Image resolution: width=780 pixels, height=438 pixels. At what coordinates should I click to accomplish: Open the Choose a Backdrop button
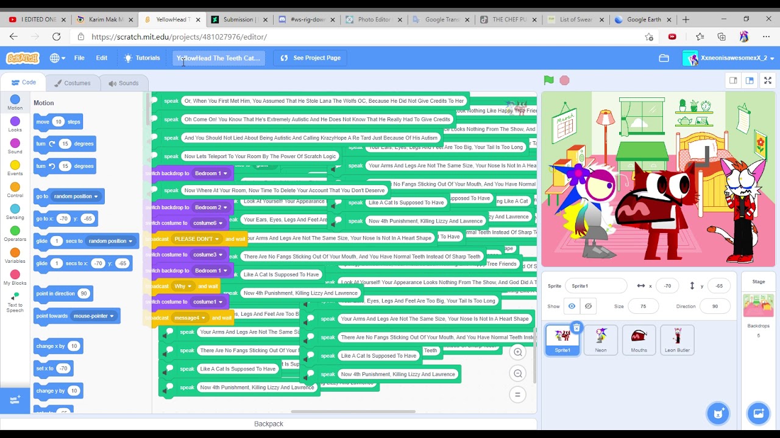pyautogui.click(x=758, y=414)
